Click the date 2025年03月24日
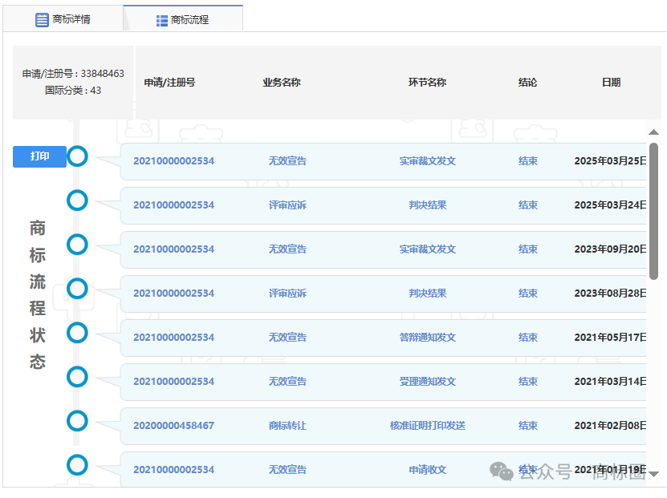Screen dimensions: 667x498 pyautogui.click(x=610, y=205)
